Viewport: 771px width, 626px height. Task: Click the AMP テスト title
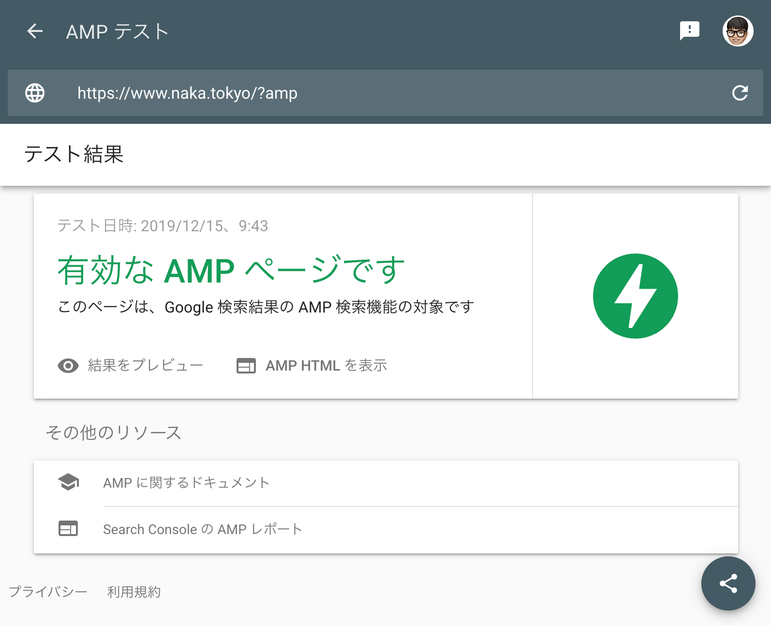118,32
